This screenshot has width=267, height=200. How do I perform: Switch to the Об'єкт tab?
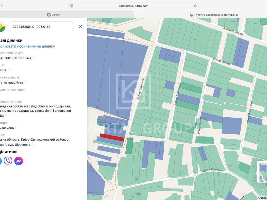point(53,15)
